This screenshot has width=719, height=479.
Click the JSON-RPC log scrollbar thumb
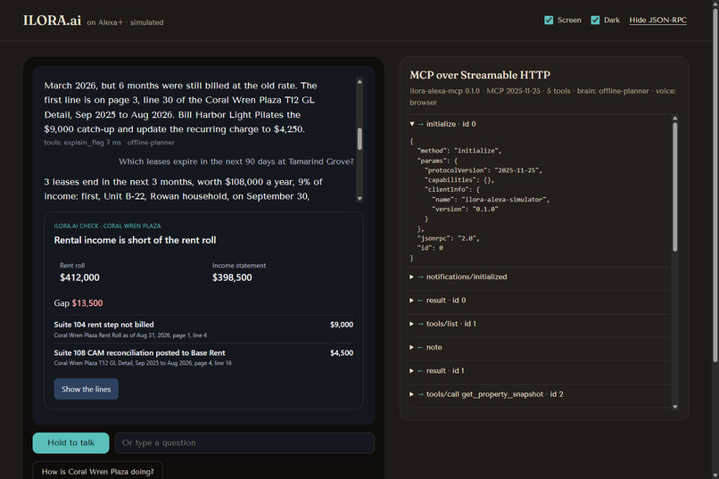(x=675, y=187)
